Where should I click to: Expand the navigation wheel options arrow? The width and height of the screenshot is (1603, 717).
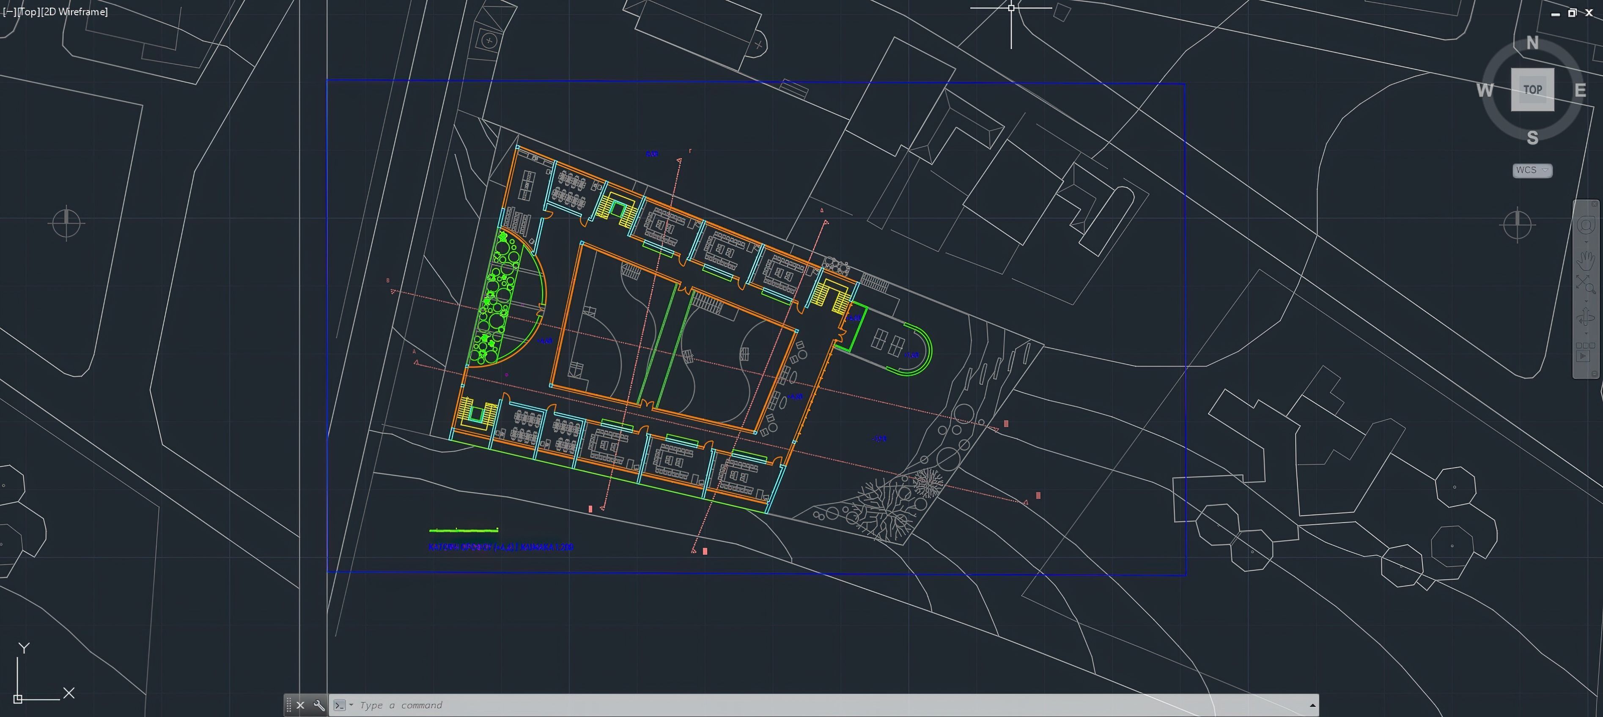tap(1586, 242)
